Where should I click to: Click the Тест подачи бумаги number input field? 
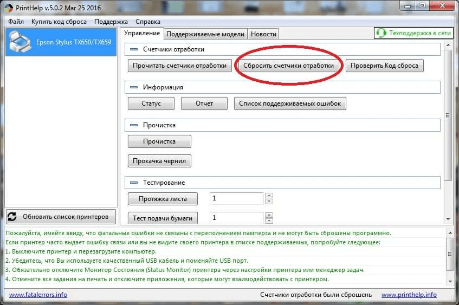point(237,218)
